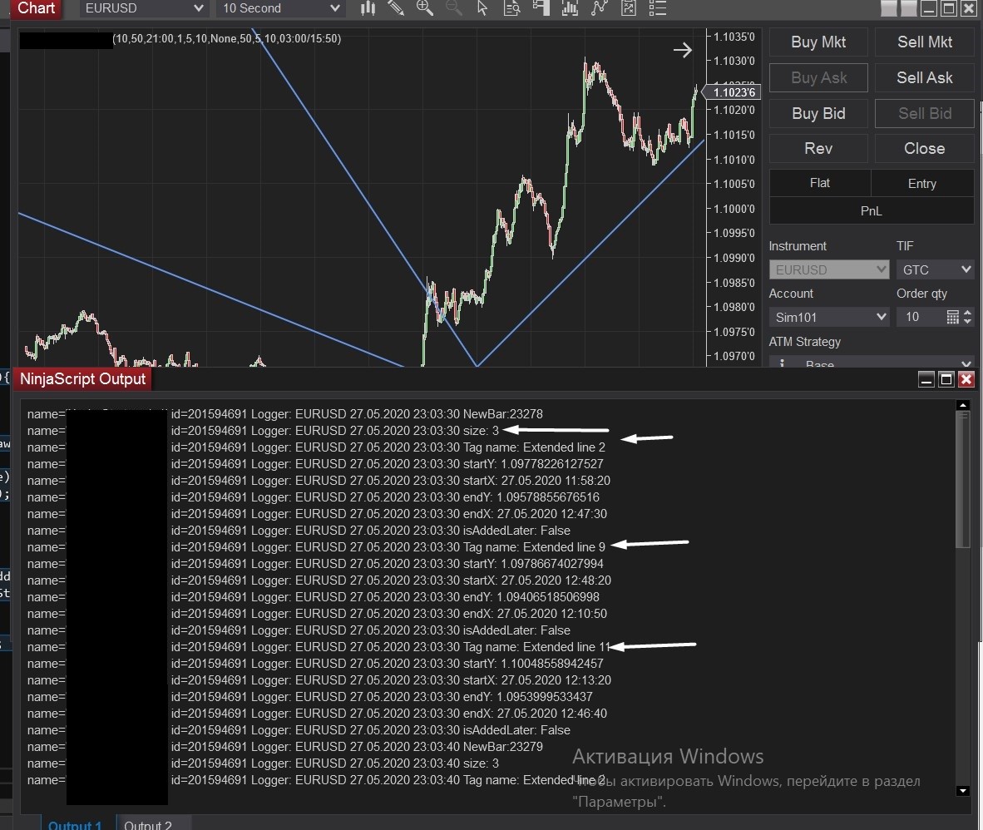Click the 'NewBar:23279' output line

285,747
